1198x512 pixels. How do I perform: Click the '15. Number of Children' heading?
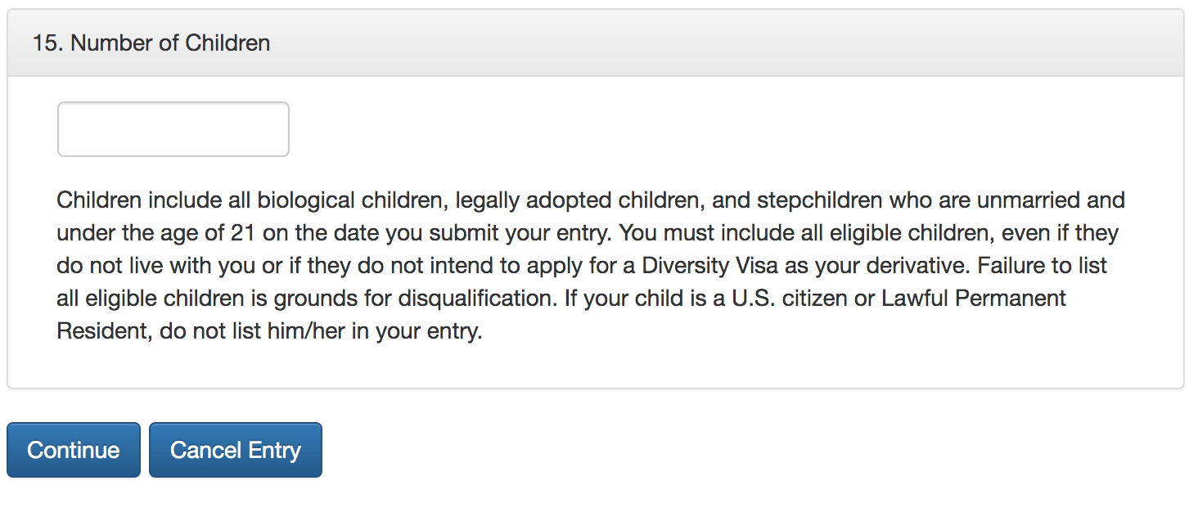click(151, 43)
